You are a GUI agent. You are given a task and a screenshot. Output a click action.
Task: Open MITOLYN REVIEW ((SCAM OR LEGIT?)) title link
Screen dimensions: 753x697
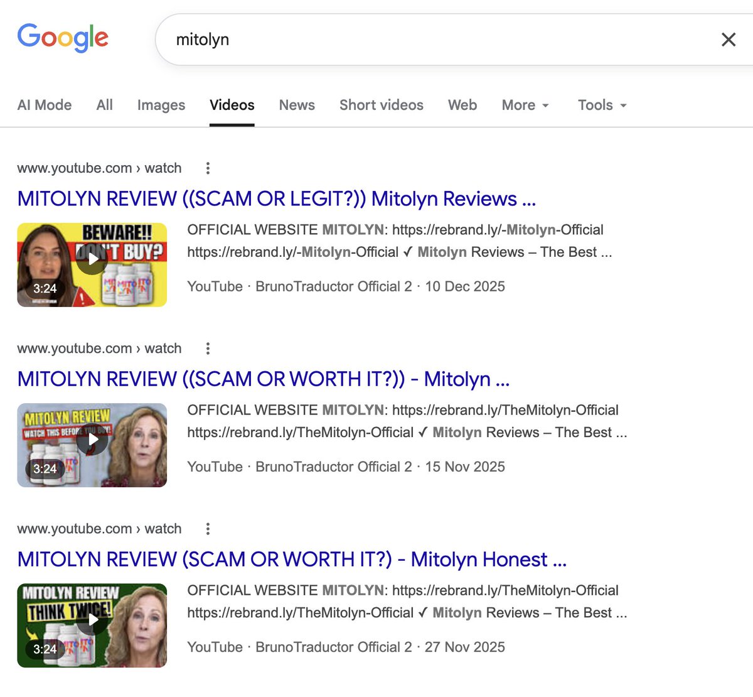coord(277,198)
